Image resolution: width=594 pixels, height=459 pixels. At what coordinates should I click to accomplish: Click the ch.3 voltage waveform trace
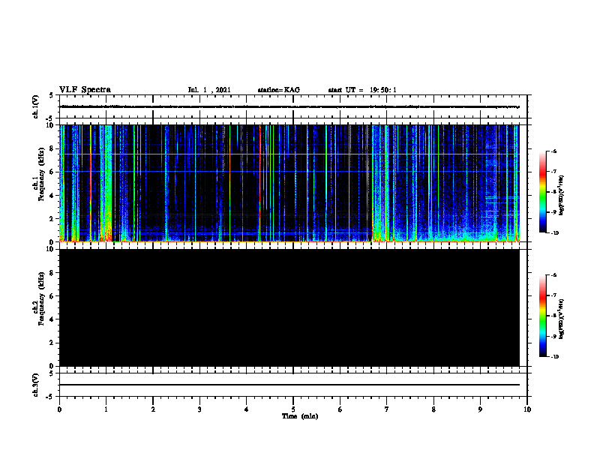click(289, 385)
